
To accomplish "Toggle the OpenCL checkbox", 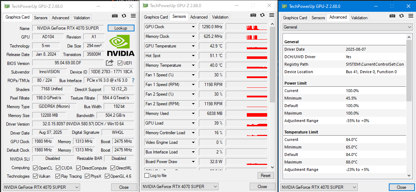I will [35, 168].
